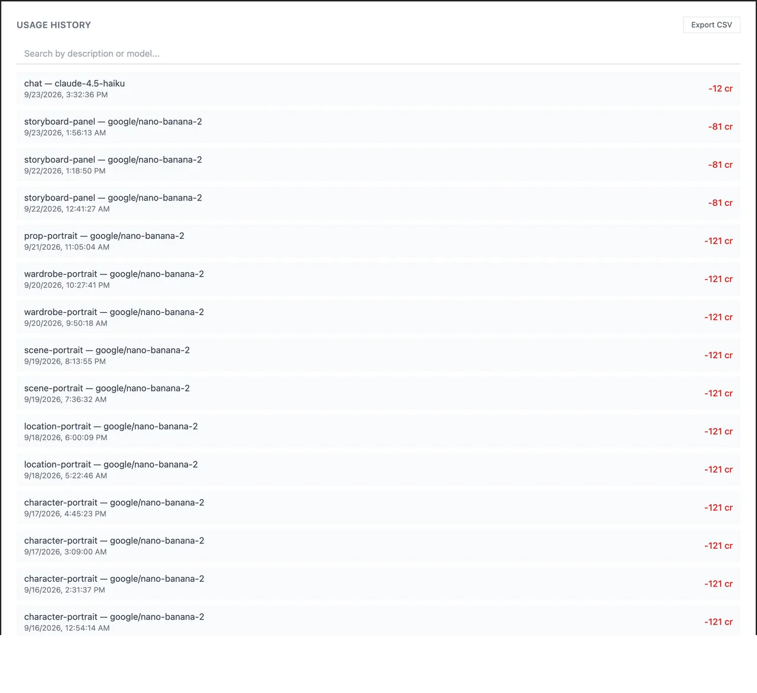Select scene-portrait entry dated 9/19/2026, 8:13:55 PM

coord(378,355)
